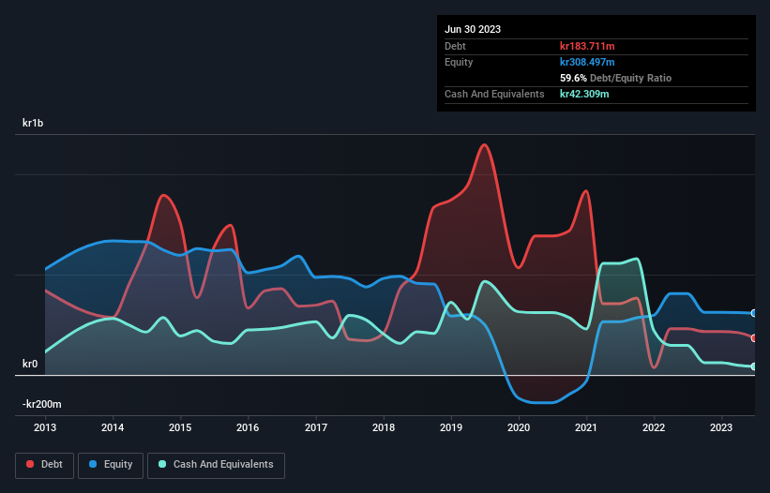The image size is (770, 493).
Task: Click the kr0 y-axis label
Action: click(30, 364)
